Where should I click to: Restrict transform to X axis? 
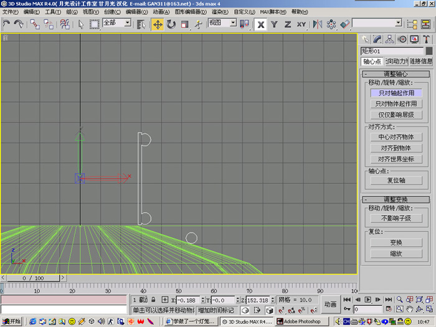point(260,24)
